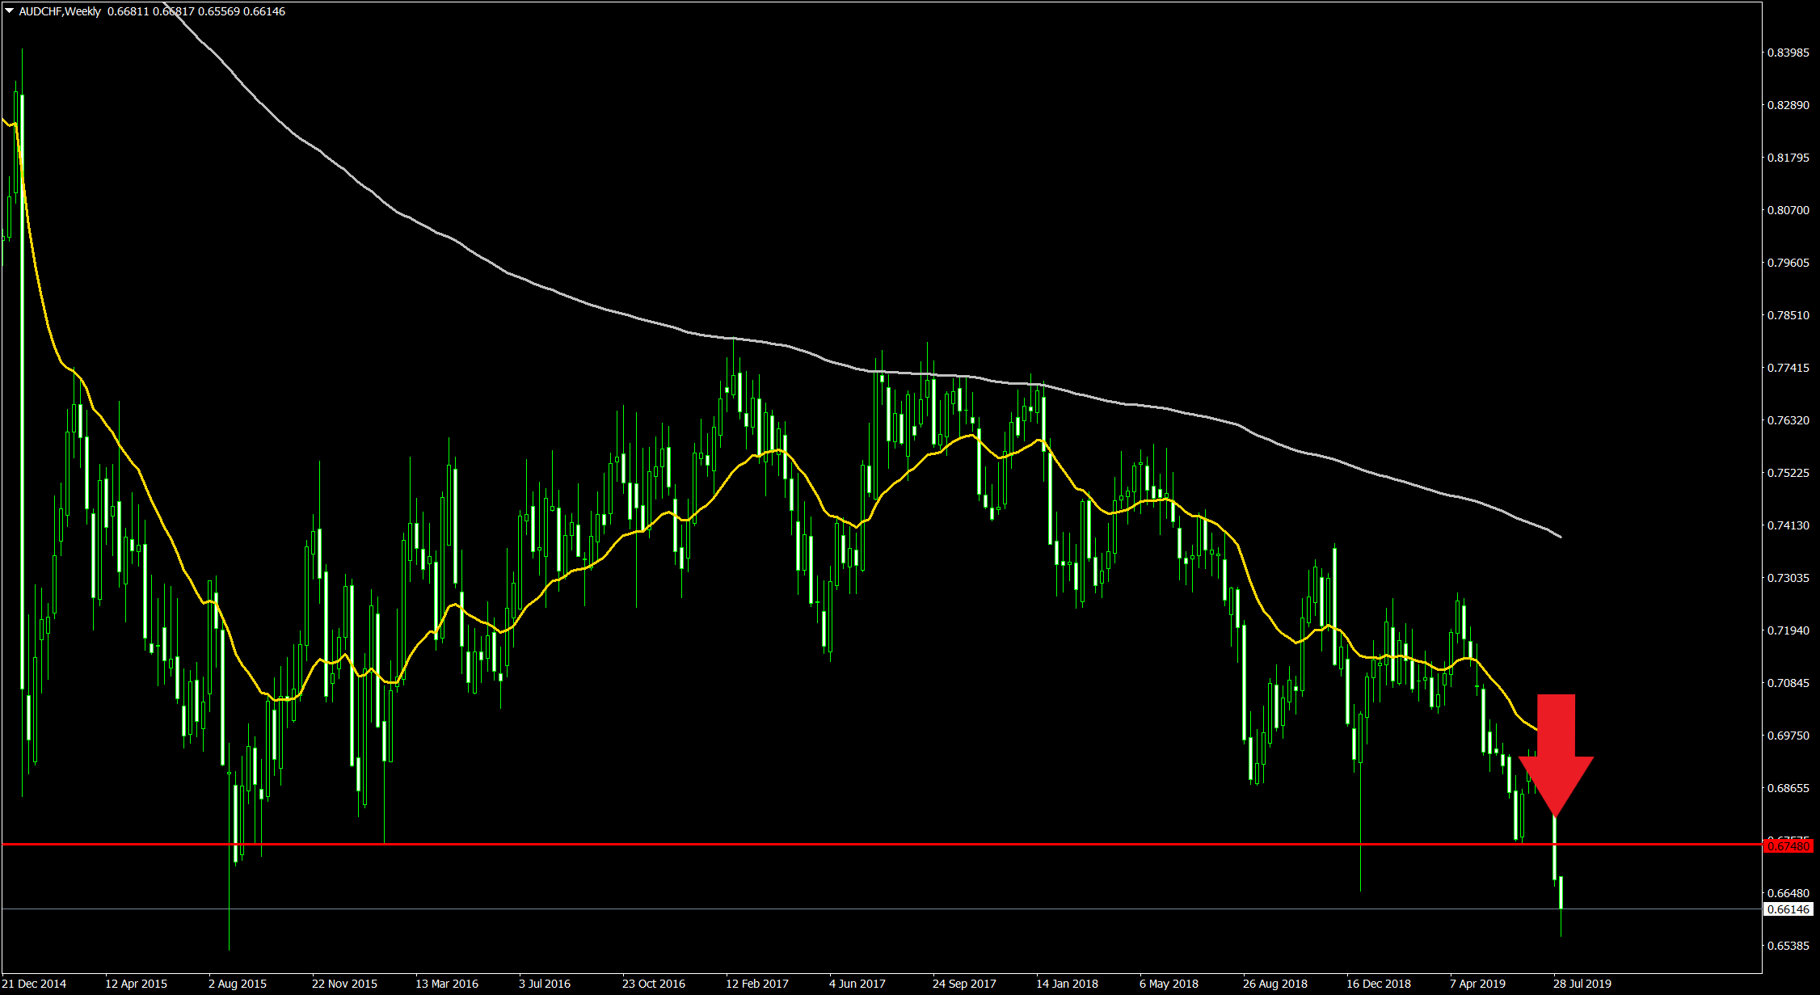Select the large red down arrow
The width and height of the screenshot is (1820, 995).
click(1556, 752)
